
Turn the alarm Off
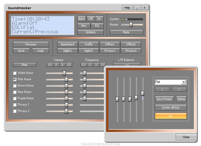[x=91, y=19]
